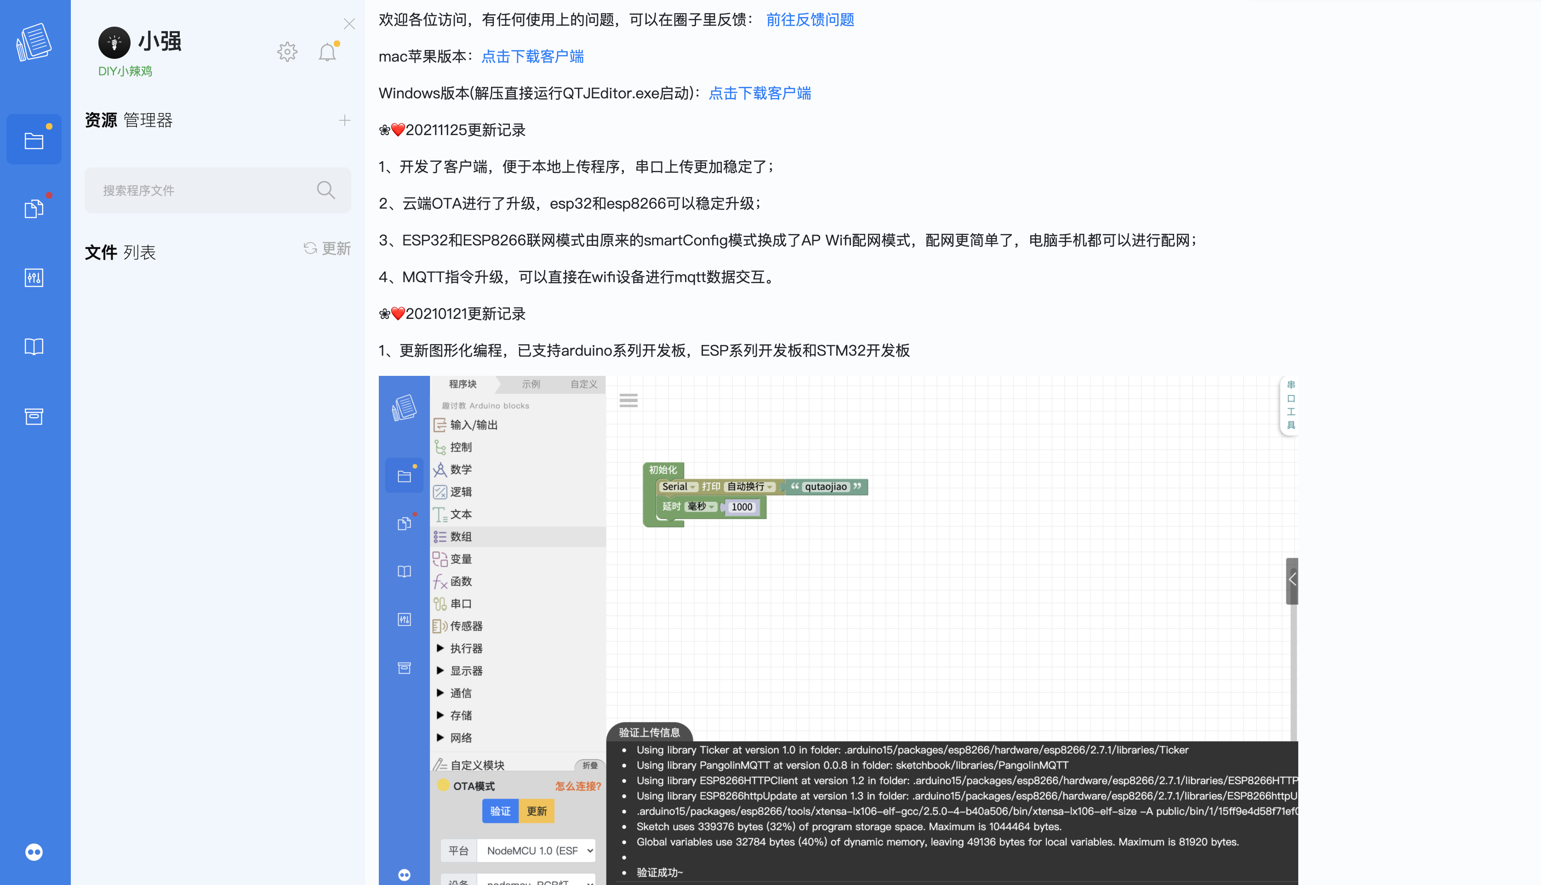Switch to the 自定义 tab
Viewport: 1541px width, 885px height.
583,384
